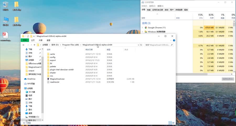
Task: Click the readme.txt file icon
Action: [x=48, y=82]
